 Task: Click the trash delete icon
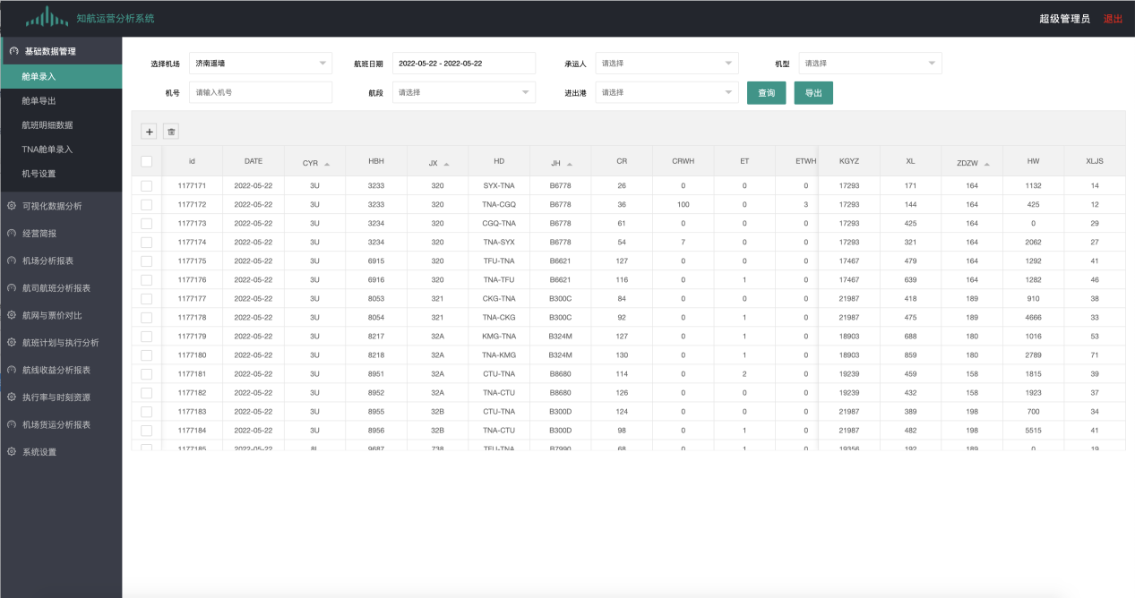pyautogui.click(x=171, y=132)
